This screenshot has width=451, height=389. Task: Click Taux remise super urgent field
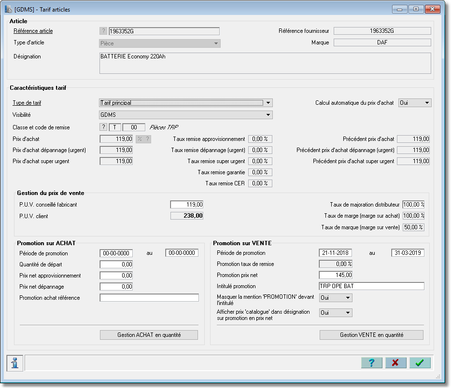tap(260, 161)
